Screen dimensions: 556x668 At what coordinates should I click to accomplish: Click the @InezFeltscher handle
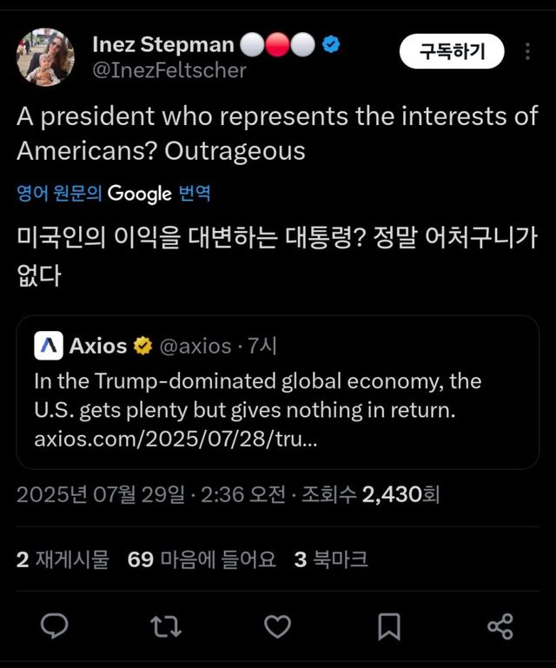(x=169, y=70)
